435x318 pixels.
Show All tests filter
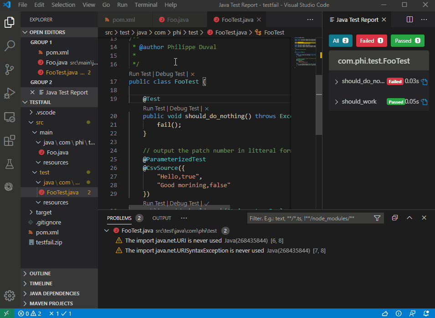(341, 41)
